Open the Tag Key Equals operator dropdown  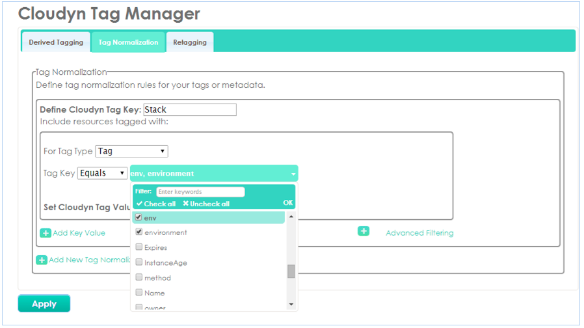click(x=102, y=173)
